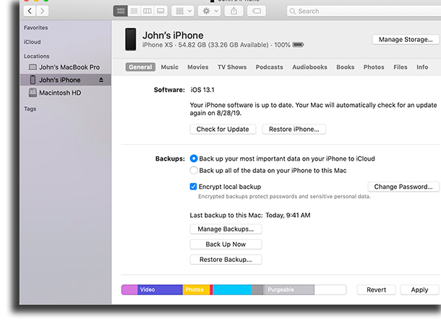Switch Finder to gallery view
Image resolution: width=441 pixels, height=322 pixels.
pyautogui.click(x=160, y=11)
